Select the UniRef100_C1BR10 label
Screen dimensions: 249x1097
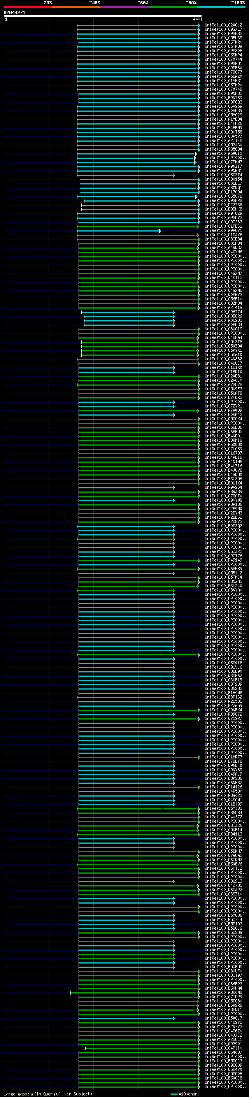(x=223, y=372)
